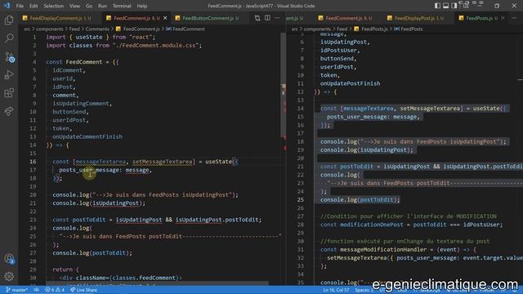Click 'useState' on line 1 import

(x=89, y=37)
